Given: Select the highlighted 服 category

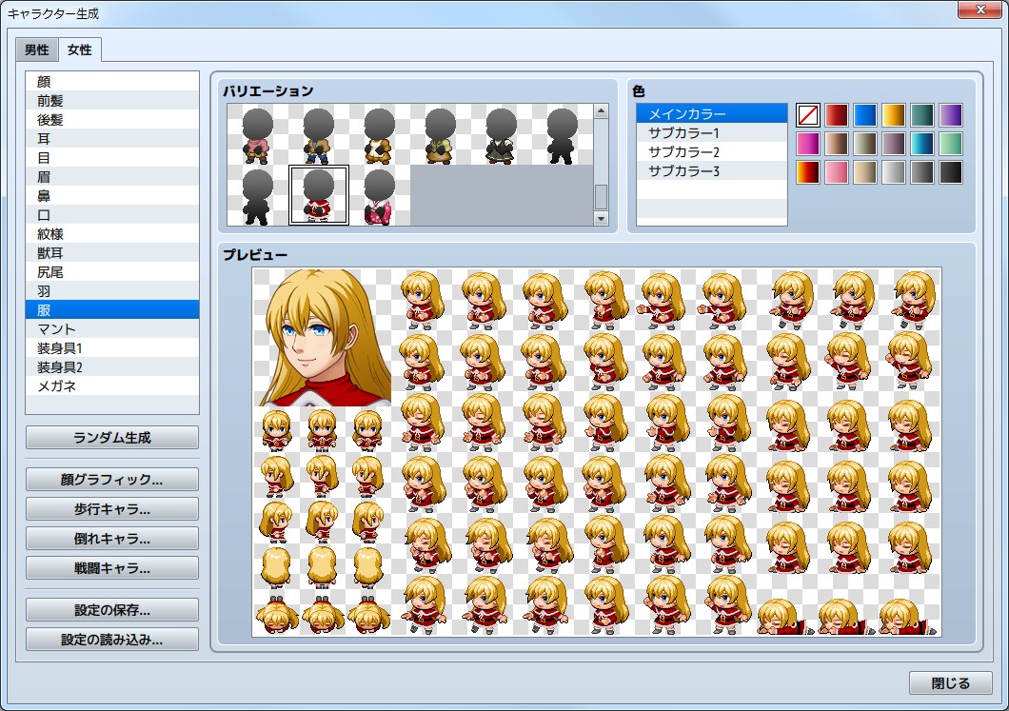Looking at the screenshot, I should [x=112, y=310].
